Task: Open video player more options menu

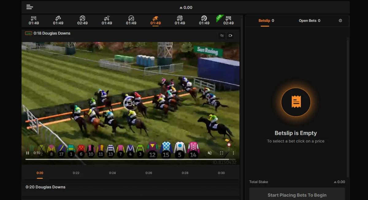Action: tap(233, 153)
